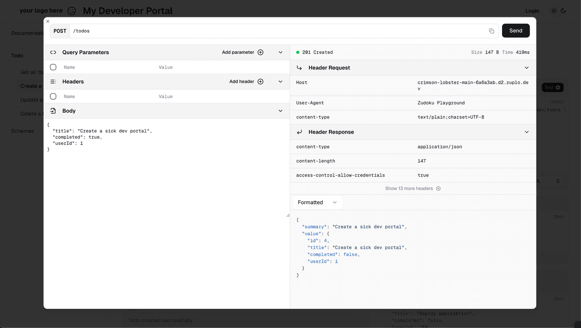Viewport: 581px width, 328px height.
Task: Click the Body document icon
Action: point(53,110)
